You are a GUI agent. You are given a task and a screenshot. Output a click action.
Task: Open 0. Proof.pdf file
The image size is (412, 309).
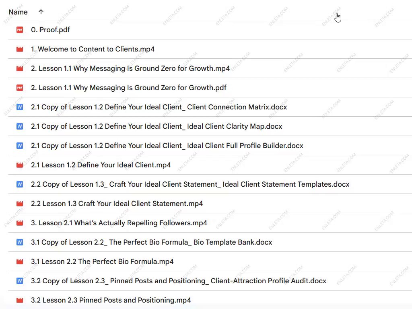[51, 30]
